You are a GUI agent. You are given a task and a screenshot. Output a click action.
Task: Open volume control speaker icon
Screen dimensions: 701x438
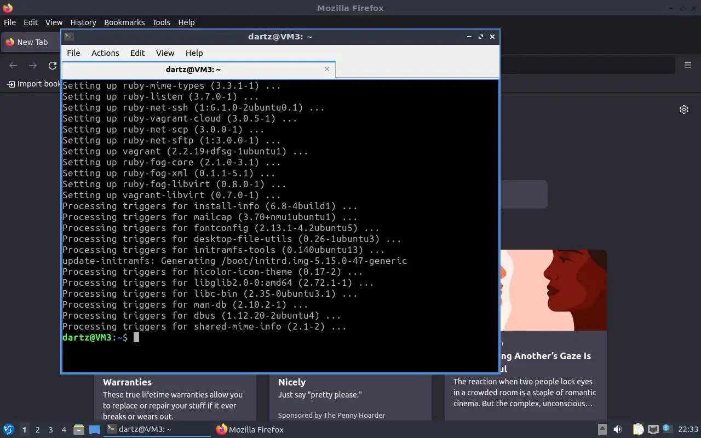(617, 430)
